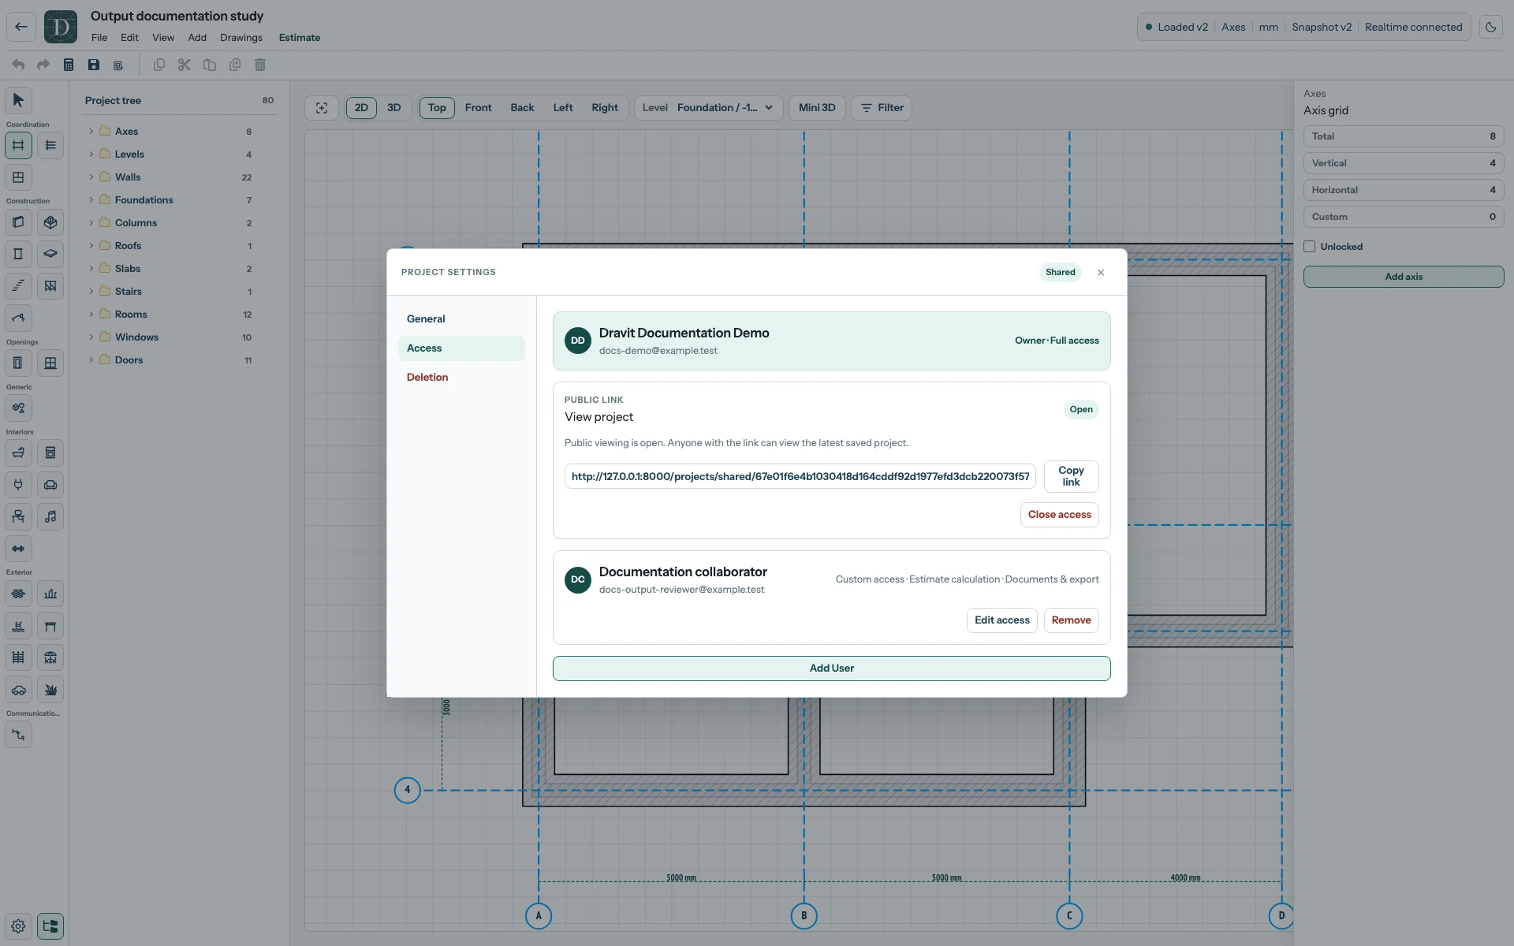Open the Level Foundation dropdown

coord(708,108)
